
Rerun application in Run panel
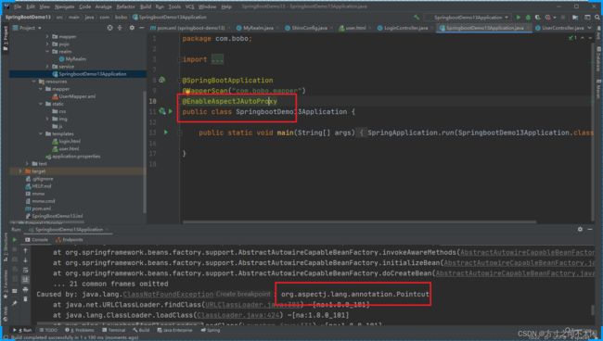coord(15,240)
